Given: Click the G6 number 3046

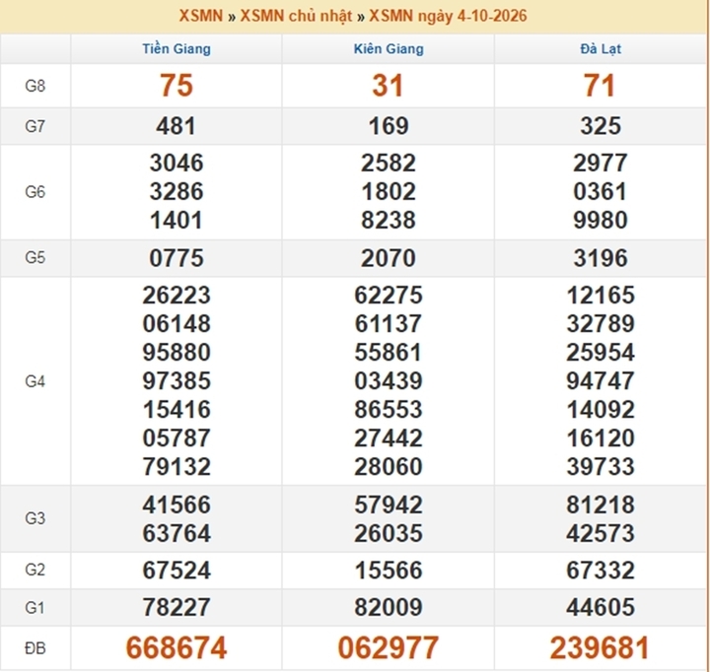Looking at the screenshot, I should tap(177, 163).
